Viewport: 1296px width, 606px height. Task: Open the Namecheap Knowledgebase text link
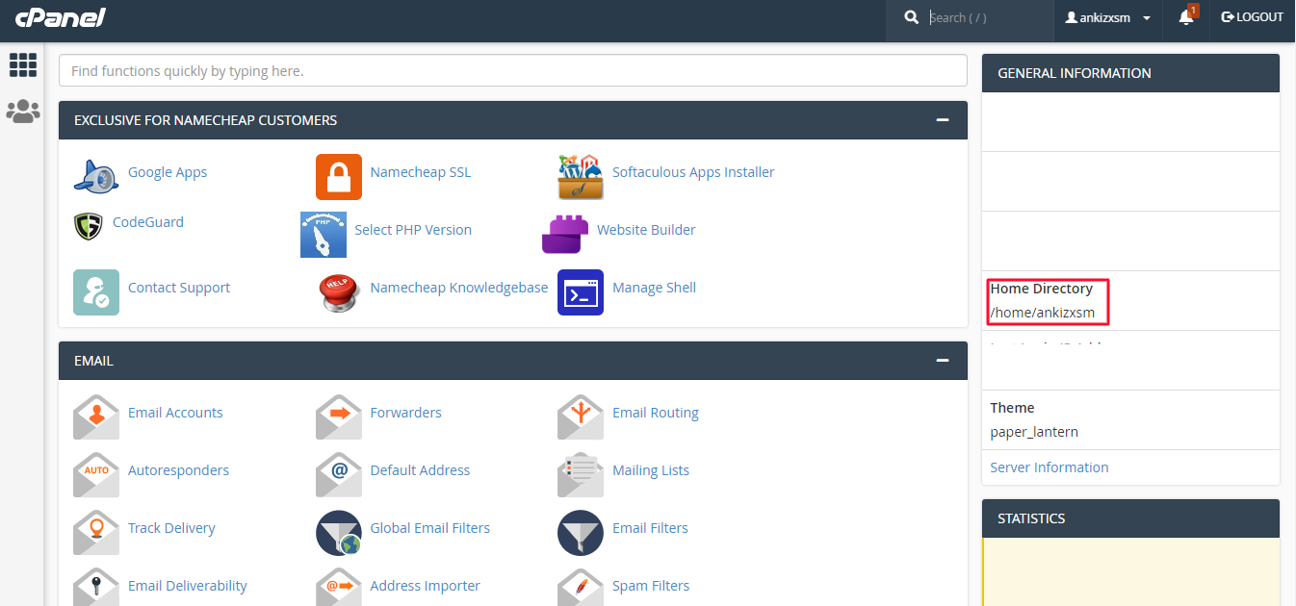point(459,288)
